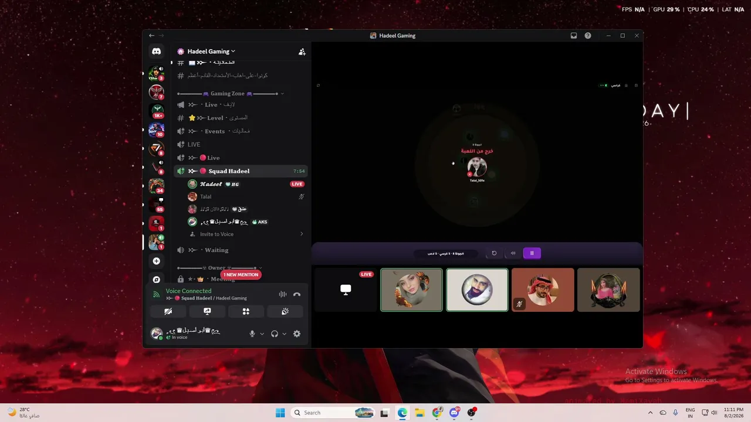The height and width of the screenshot is (422, 751).
Task: Join the Events voice channel
Action: click(x=241, y=131)
